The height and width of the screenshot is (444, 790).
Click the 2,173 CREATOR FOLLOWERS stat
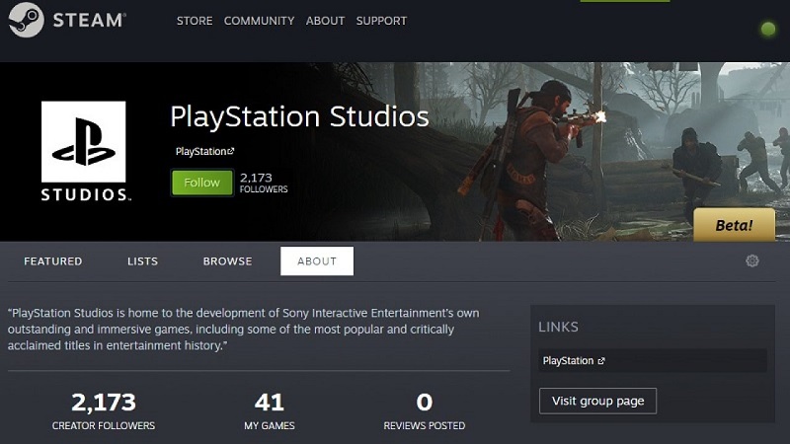[104, 411]
